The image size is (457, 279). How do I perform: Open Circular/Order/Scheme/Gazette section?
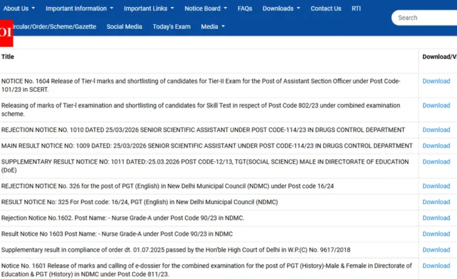(55, 27)
